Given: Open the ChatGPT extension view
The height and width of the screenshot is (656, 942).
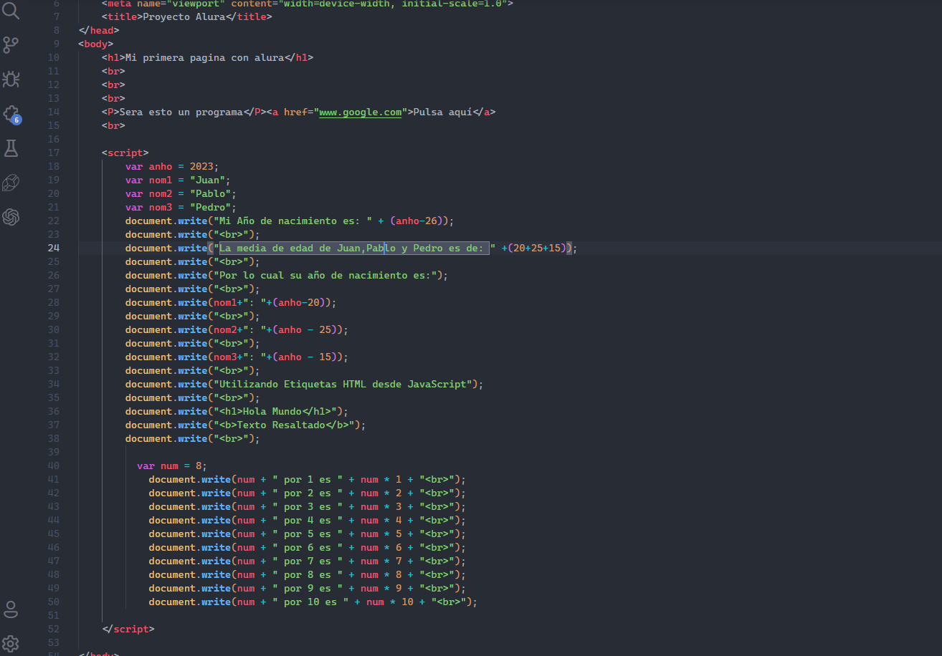Looking at the screenshot, I should click(x=11, y=217).
